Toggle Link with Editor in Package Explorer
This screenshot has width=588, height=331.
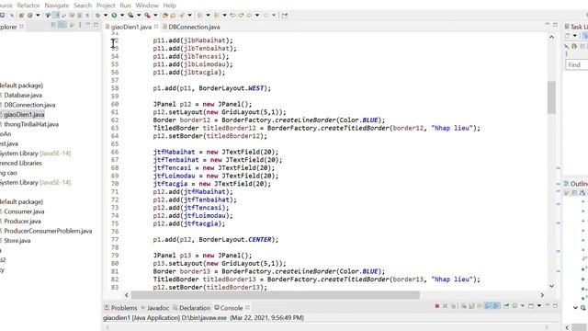(62, 25)
